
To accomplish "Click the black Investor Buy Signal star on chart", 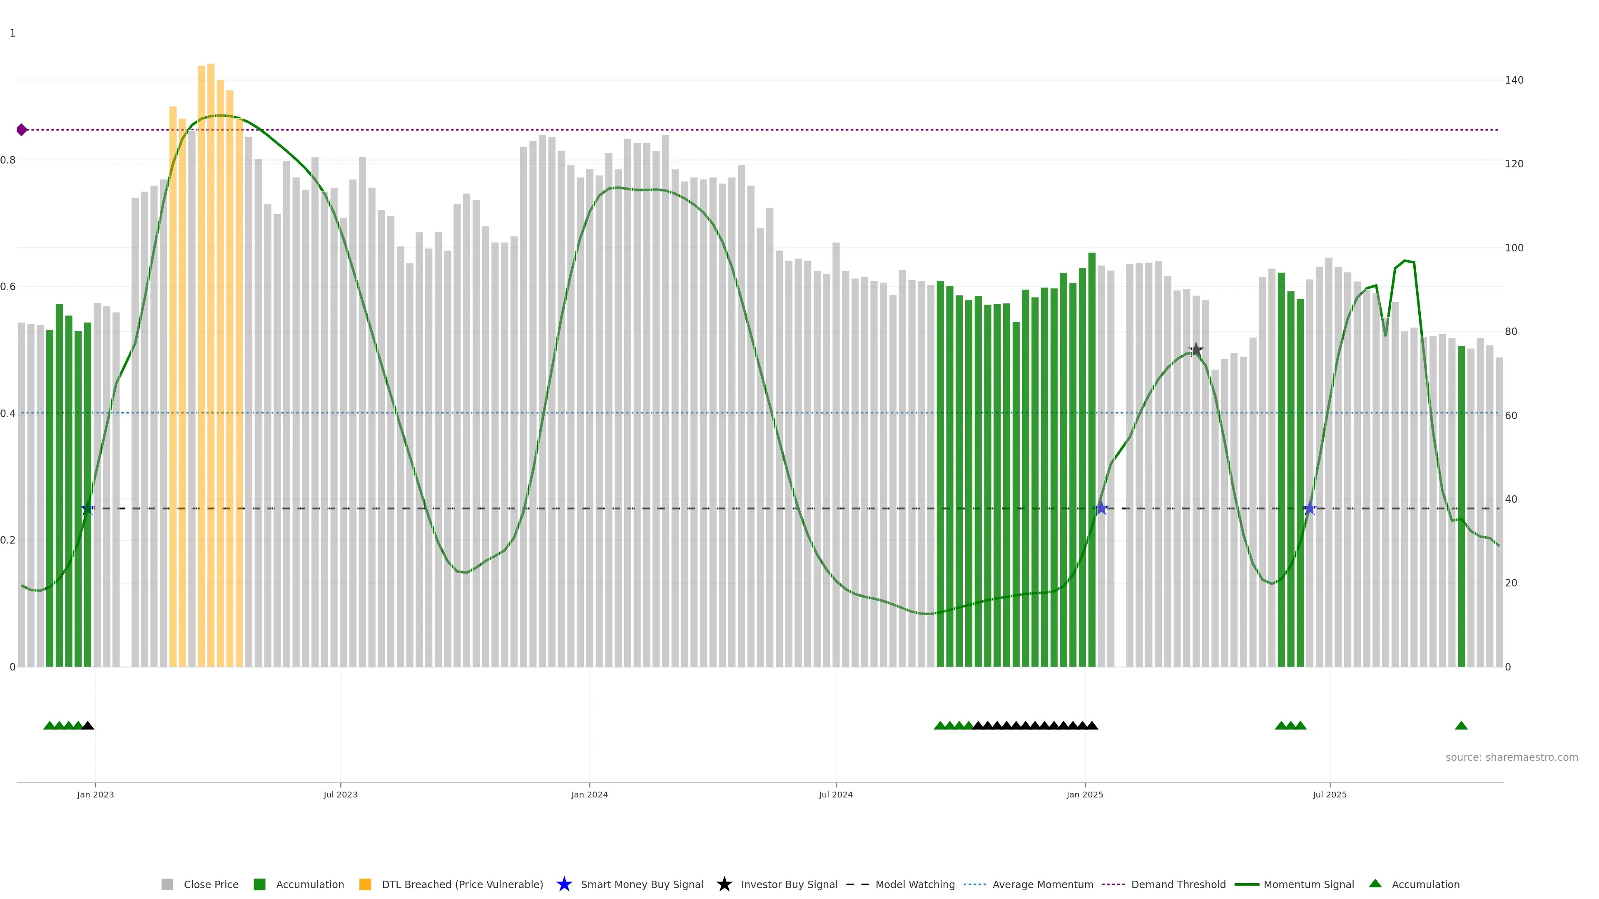I will coord(1196,350).
